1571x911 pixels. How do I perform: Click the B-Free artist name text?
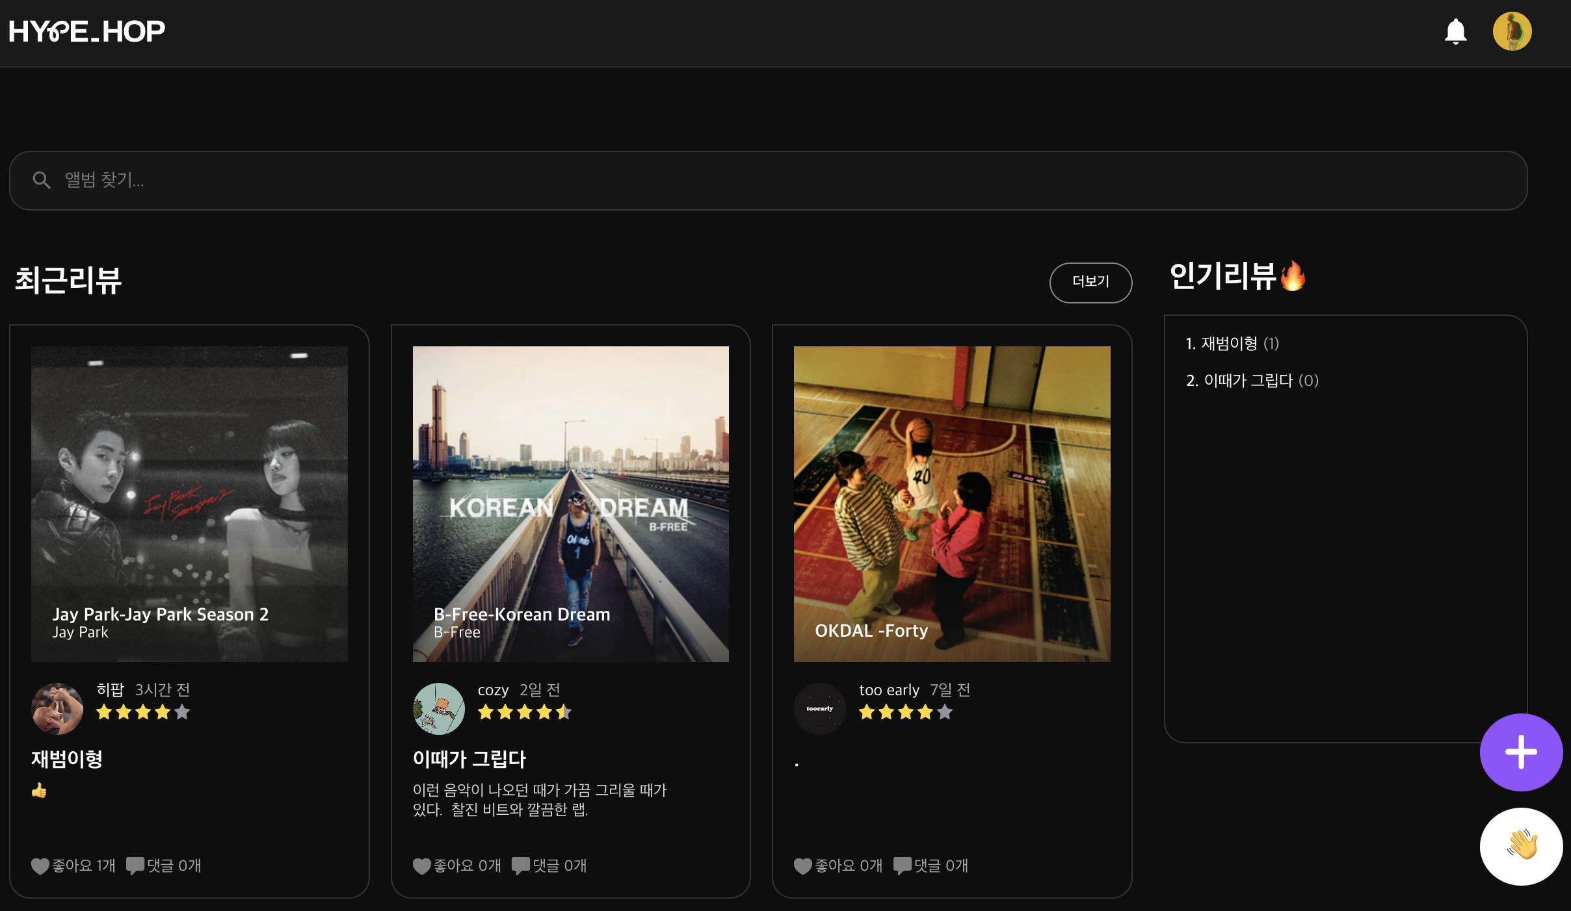pyautogui.click(x=457, y=632)
